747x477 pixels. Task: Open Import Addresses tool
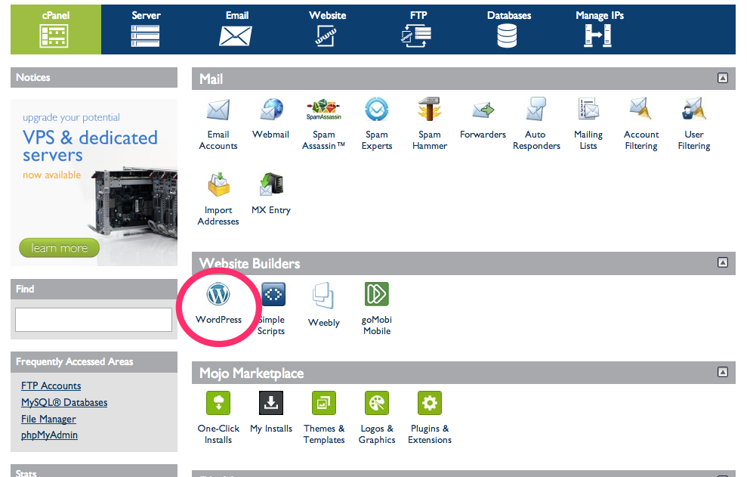[x=218, y=200]
